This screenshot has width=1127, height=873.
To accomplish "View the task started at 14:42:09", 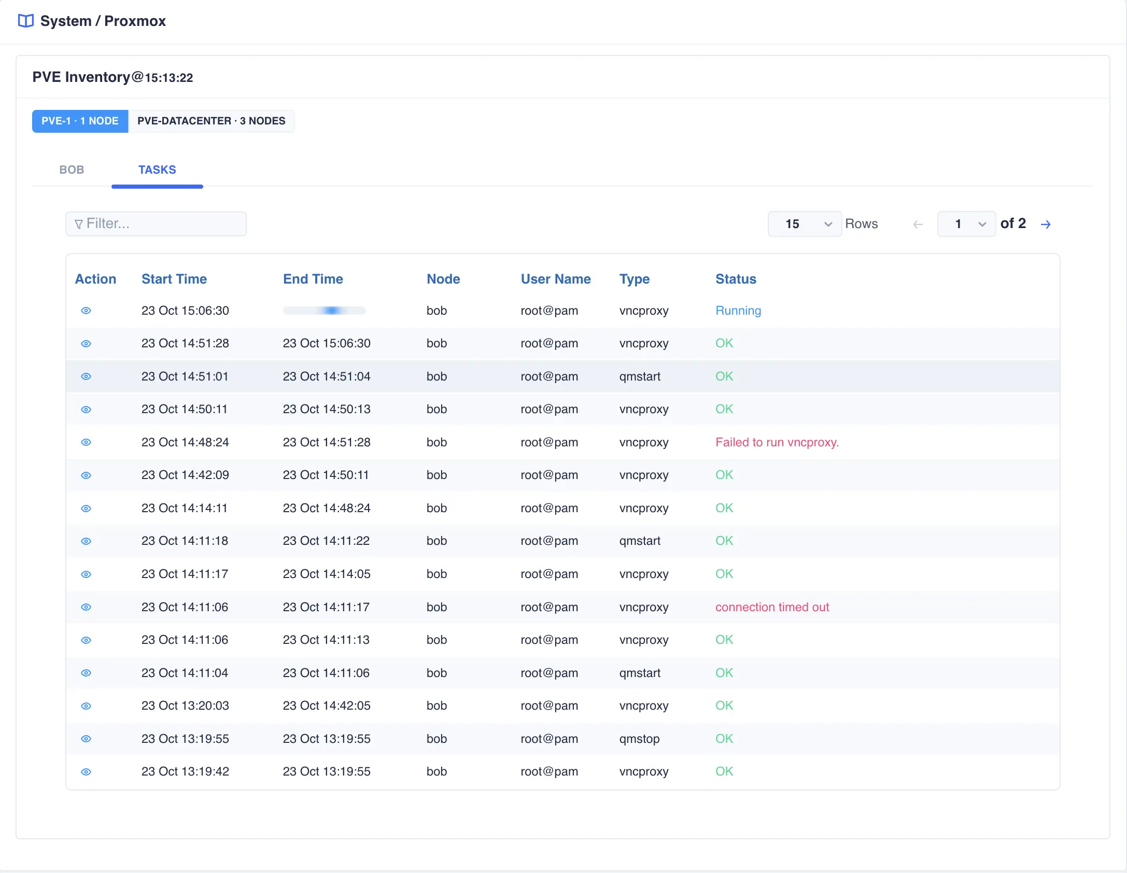I will (x=86, y=475).
